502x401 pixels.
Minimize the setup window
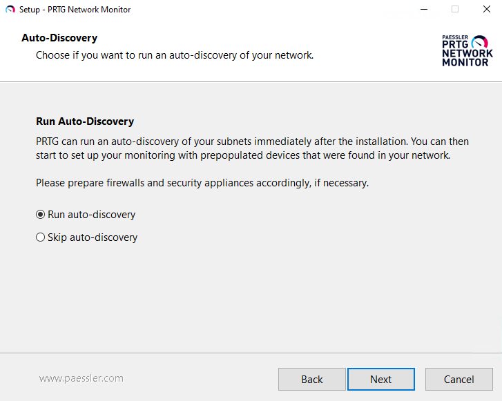pyautogui.click(x=423, y=10)
